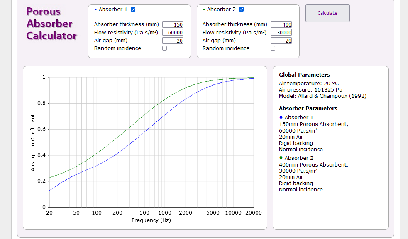Click the Calculate button
The image size is (408, 239).
coord(327,13)
